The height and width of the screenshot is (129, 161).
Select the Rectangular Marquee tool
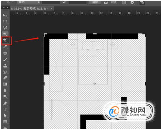pos(5,22)
